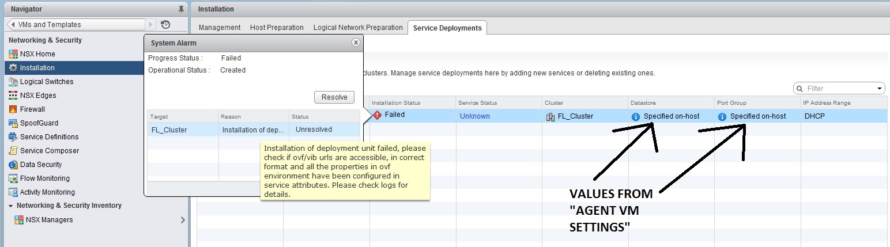The image size is (890, 247).
Task: Click the NSX Managers icon
Action: tap(19, 220)
